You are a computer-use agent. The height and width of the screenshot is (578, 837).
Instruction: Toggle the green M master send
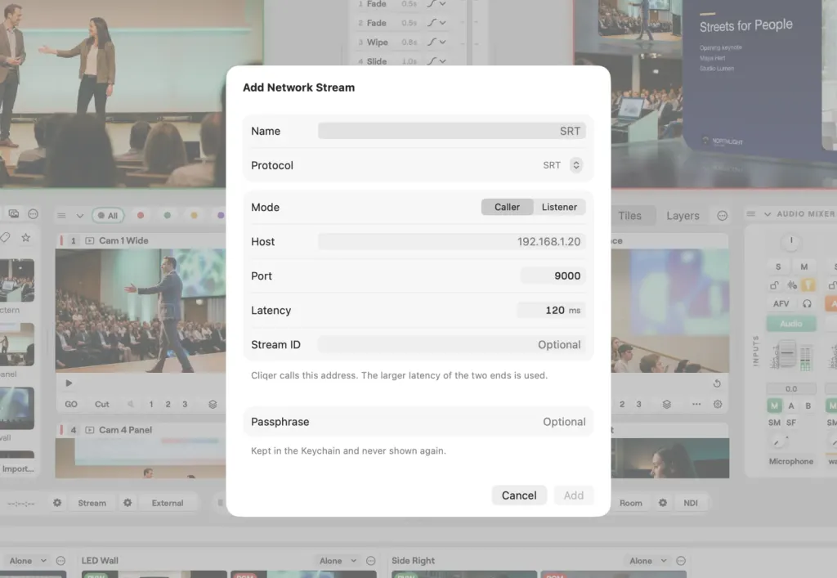coord(774,405)
